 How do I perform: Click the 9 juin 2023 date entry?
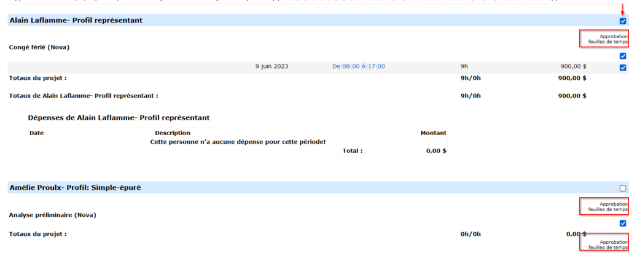[271, 66]
